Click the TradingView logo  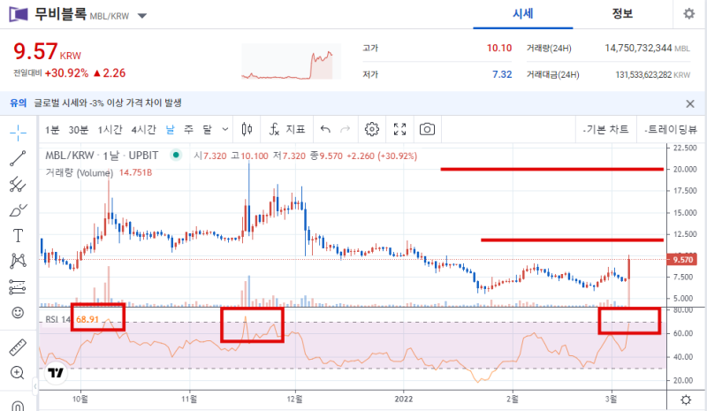click(56, 373)
